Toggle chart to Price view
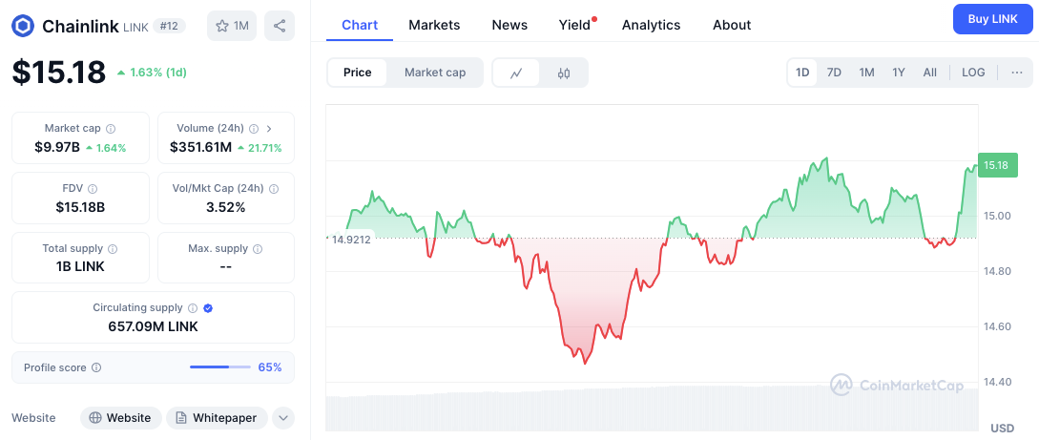 pos(357,73)
